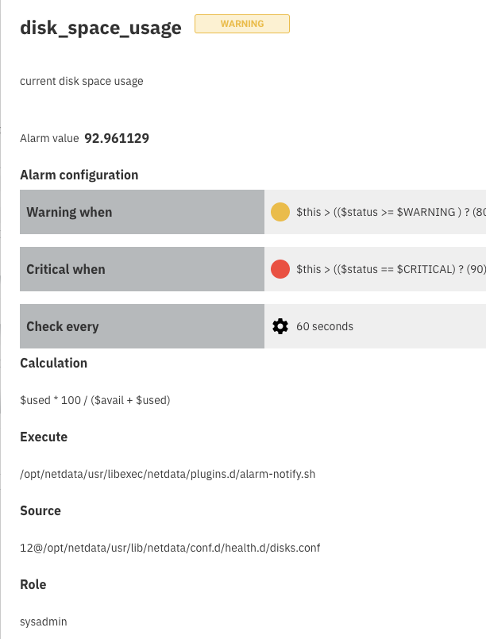Click the gear icon beside Check every
This screenshot has height=639, width=486.
click(x=280, y=325)
